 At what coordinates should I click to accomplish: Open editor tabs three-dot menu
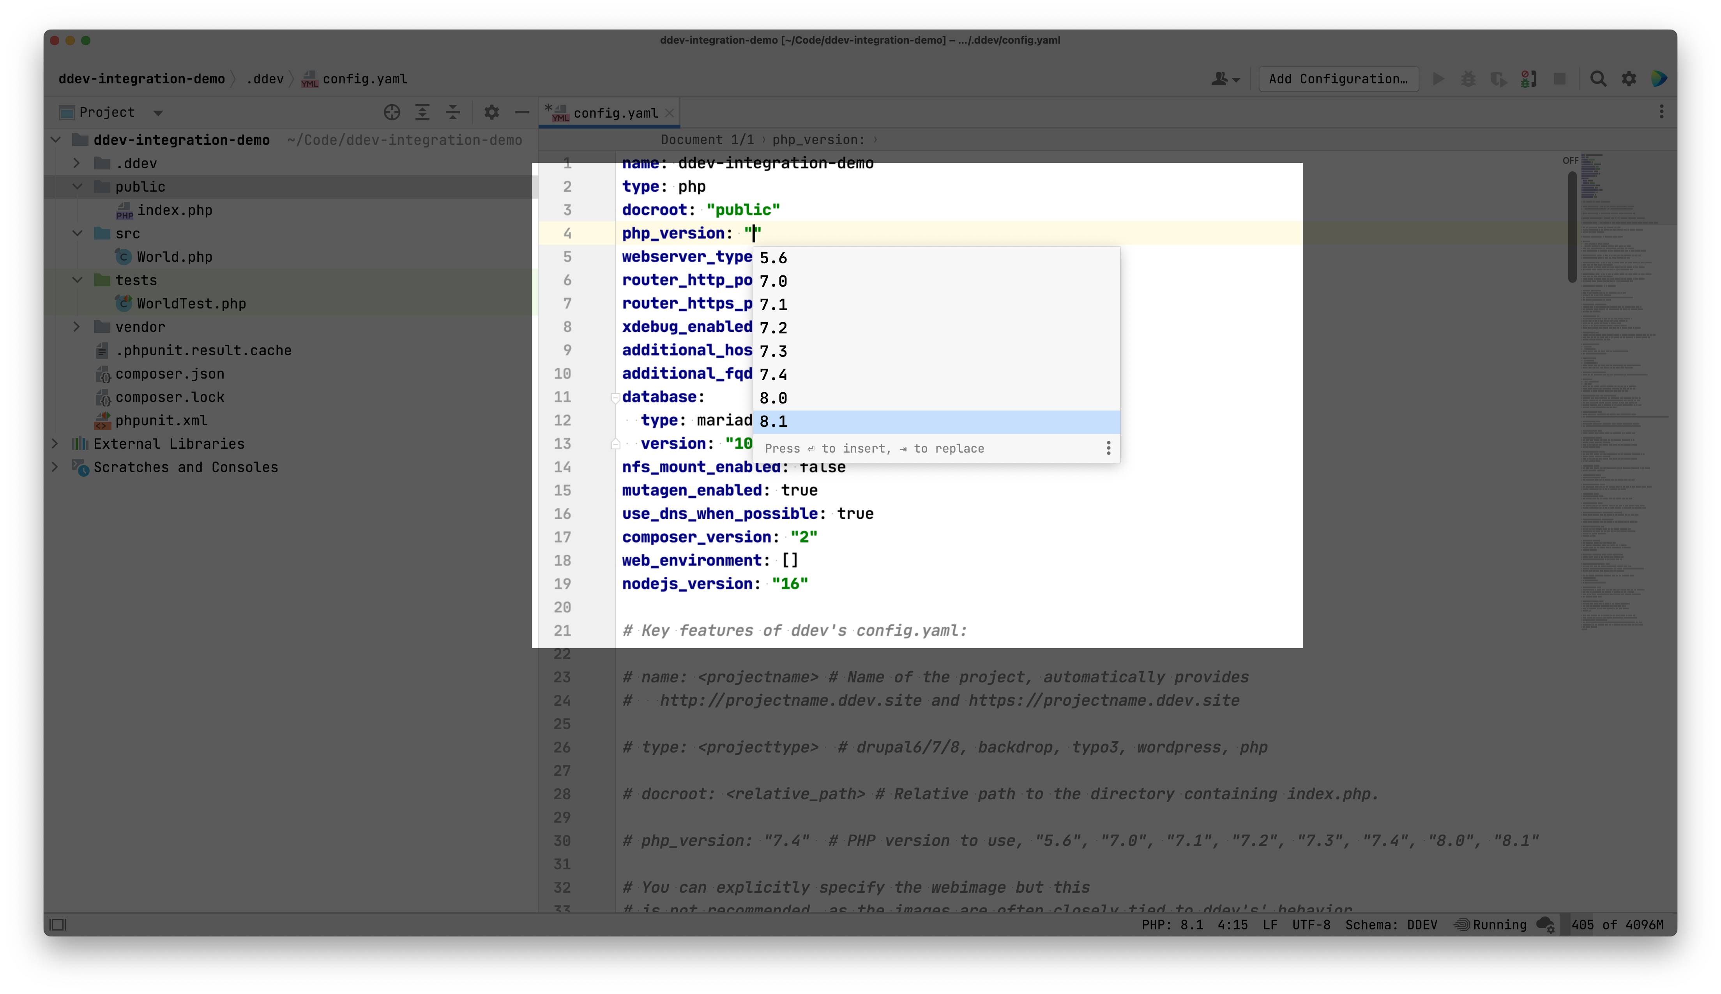point(1662,112)
